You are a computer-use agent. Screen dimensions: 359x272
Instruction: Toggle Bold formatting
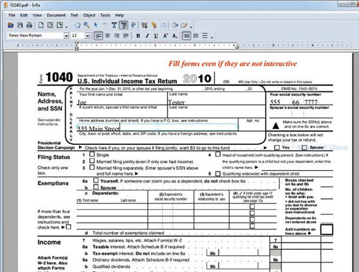pos(138,36)
